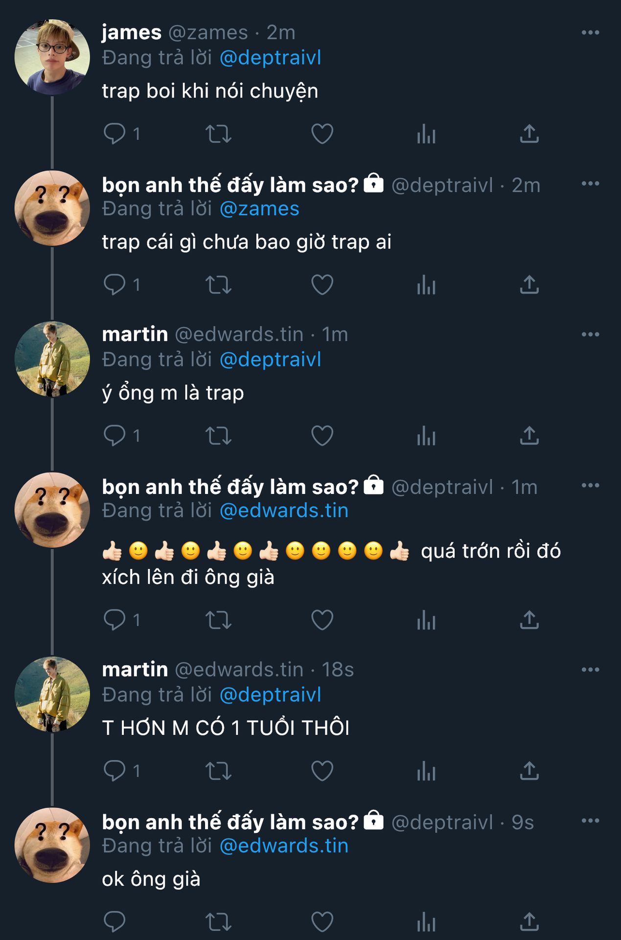View analytics for "ý ổng m là trap" tweet

(x=426, y=435)
